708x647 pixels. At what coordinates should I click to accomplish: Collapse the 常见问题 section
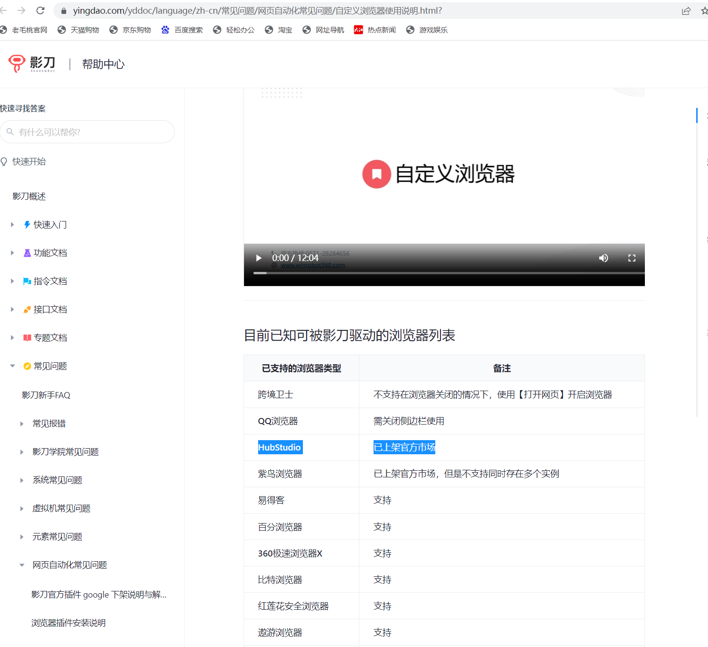[x=13, y=366]
